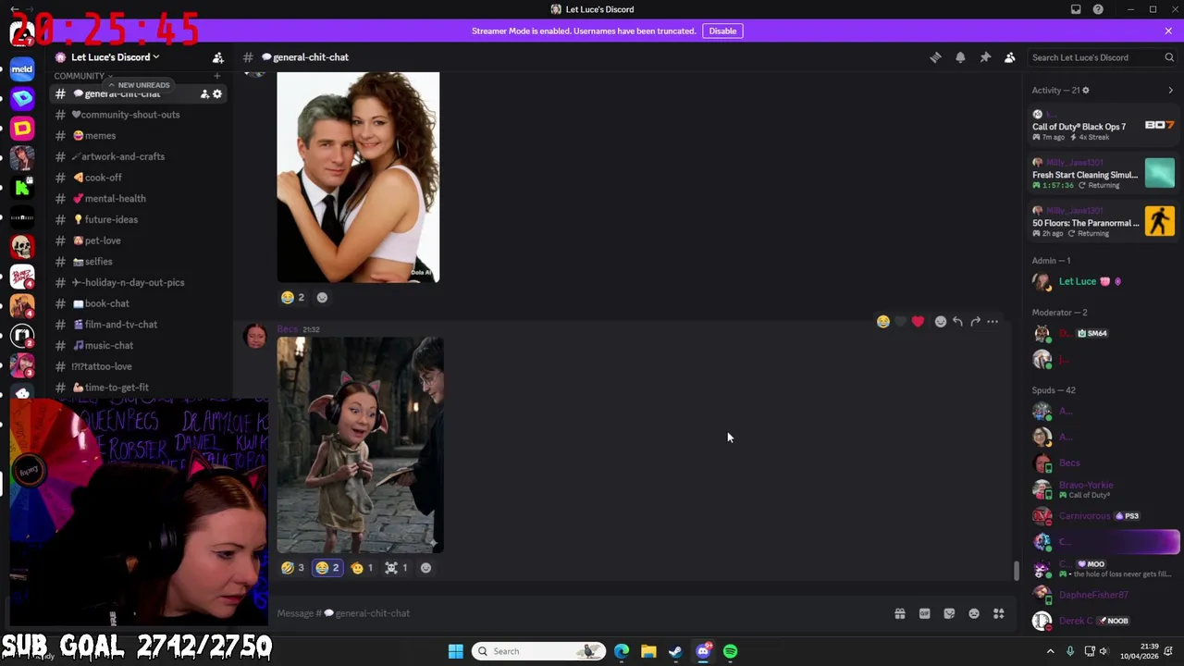Open Microsoft Edge from taskbar
The height and width of the screenshot is (666, 1184).
(x=622, y=651)
